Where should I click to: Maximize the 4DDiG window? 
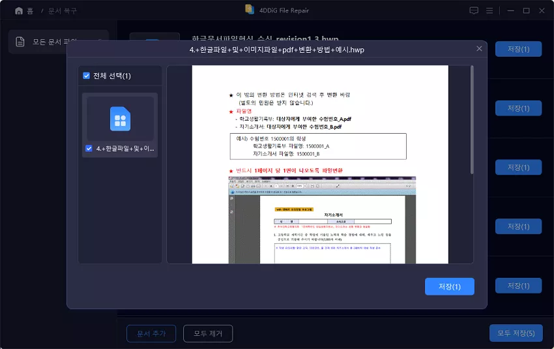point(526,10)
